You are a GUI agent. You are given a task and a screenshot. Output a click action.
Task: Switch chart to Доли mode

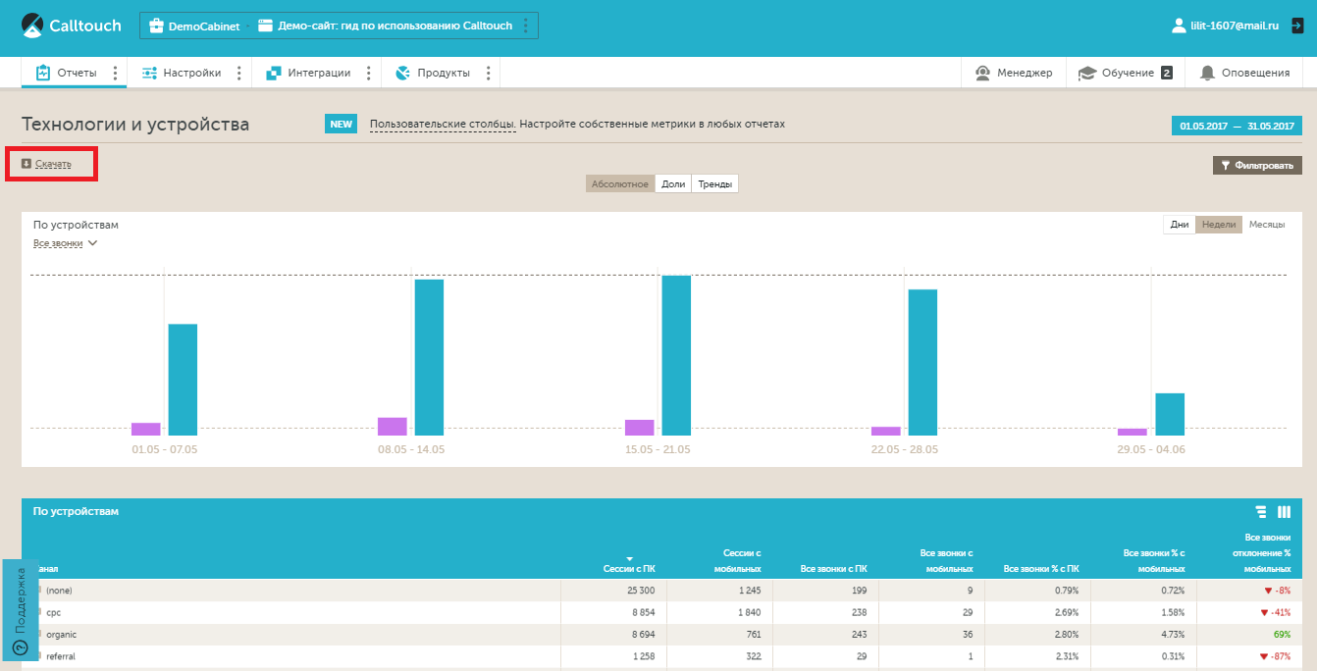point(673,183)
